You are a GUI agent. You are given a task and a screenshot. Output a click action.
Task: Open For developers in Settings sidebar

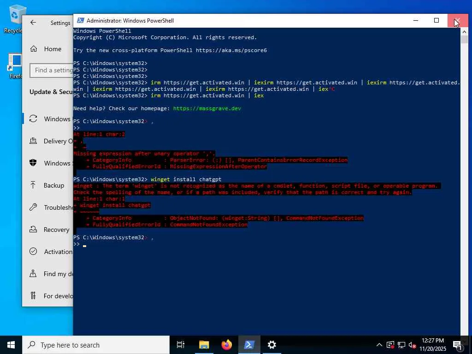(48, 296)
